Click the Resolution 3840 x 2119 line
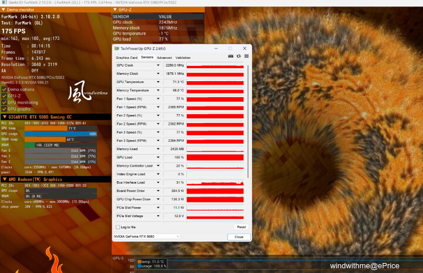Screen dimensions: 423x273 click(x=29, y=64)
